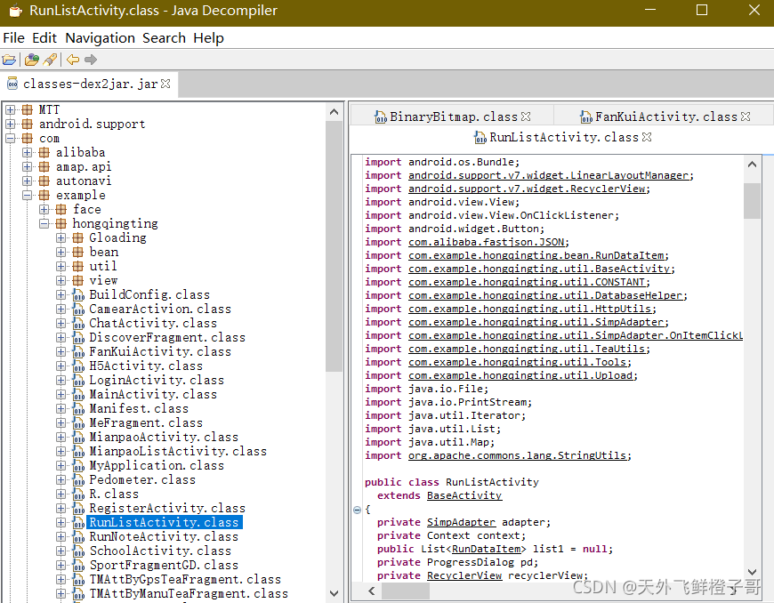Click the Gloading package icon

(x=78, y=237)
